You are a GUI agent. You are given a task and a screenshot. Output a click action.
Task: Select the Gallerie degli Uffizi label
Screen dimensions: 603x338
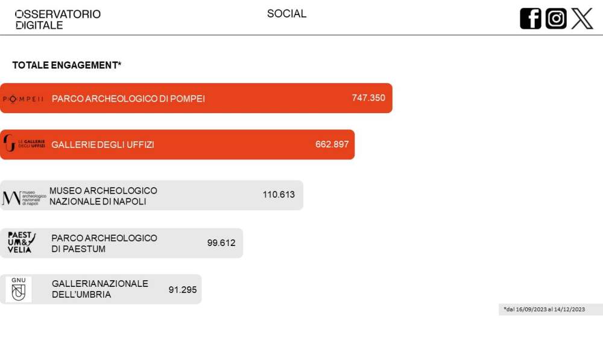coord(103,144)
